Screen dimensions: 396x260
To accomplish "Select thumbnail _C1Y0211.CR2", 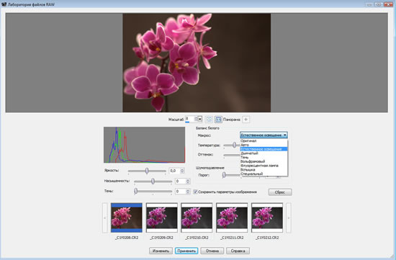I will (232, 218).
